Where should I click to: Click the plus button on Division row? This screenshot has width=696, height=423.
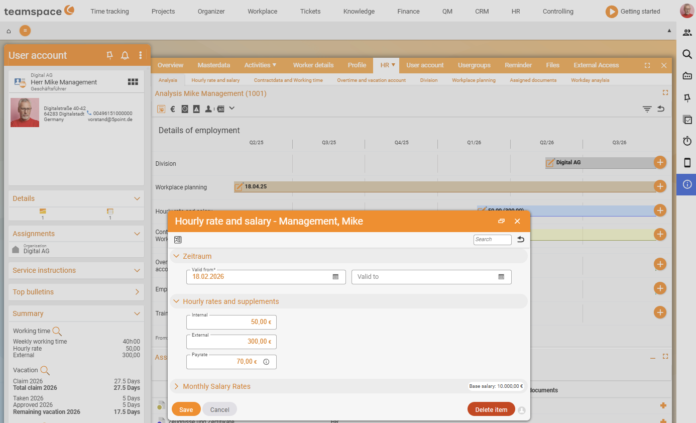point(660,162)
